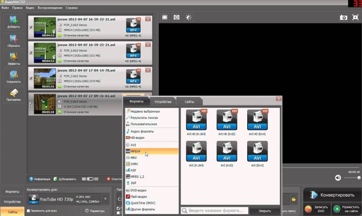
Task: Select Flash-видео category
Action: (152, 197)
